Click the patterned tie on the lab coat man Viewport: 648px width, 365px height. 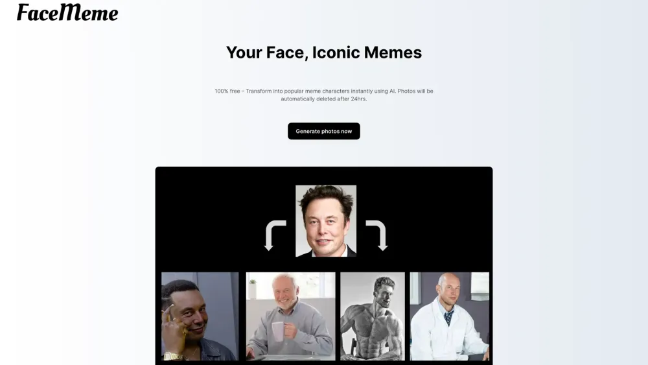448,318
